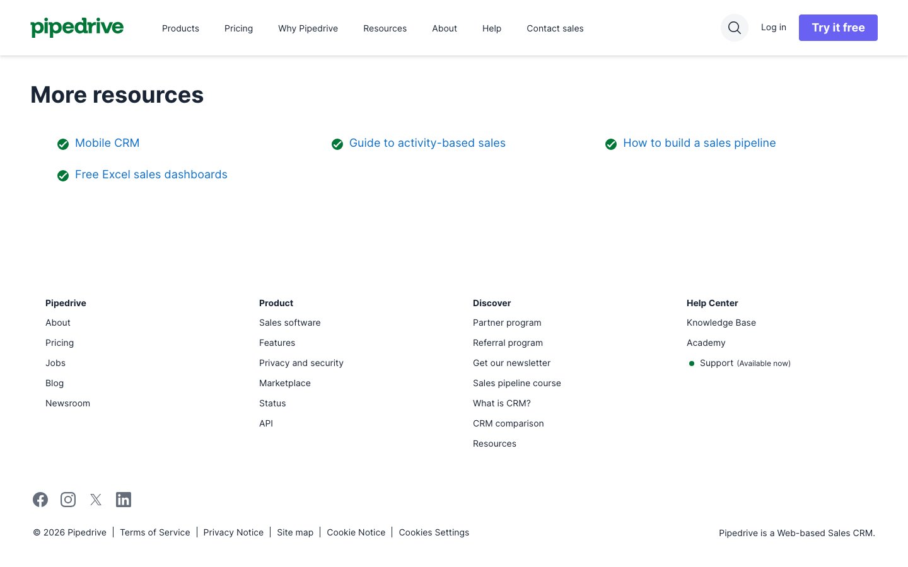Click the Log in button
Viewport: 908px width, 567px height.
click(x=774, y=27)
